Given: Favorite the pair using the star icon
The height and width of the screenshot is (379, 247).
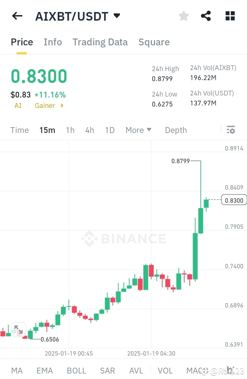Looking at the screenshot, I should coord(183,16).
